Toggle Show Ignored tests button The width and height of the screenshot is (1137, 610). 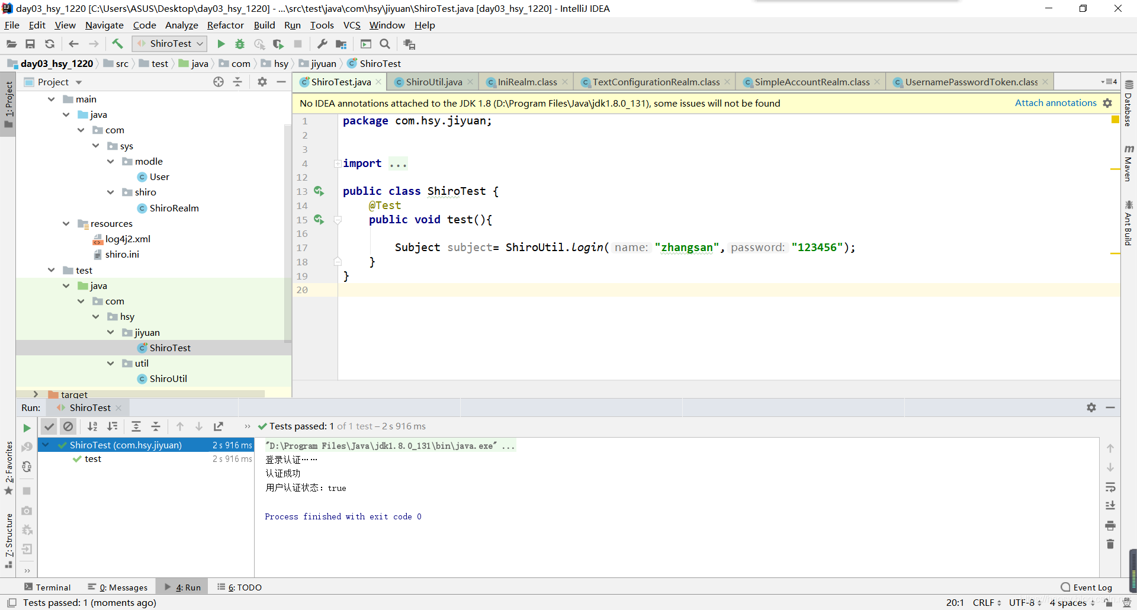tap(68, 426)
